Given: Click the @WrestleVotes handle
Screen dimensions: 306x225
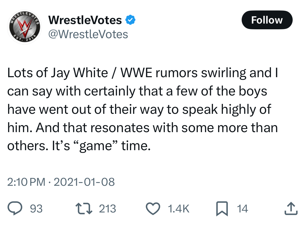Looking at the screenshot, I should click(x=88, y=34).
